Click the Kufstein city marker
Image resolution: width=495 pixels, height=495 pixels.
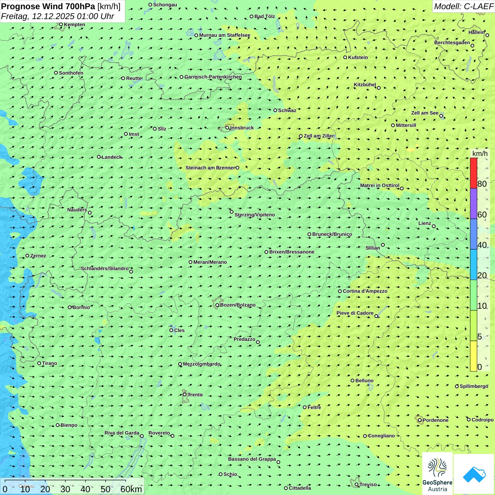345,57
